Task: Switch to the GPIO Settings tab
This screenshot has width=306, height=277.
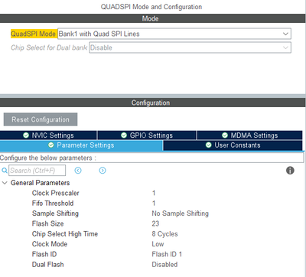Action: pos(147,135)
